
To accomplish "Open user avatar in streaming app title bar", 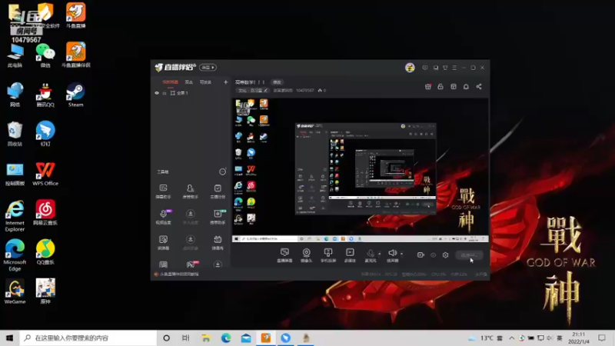I will point(410,68).
